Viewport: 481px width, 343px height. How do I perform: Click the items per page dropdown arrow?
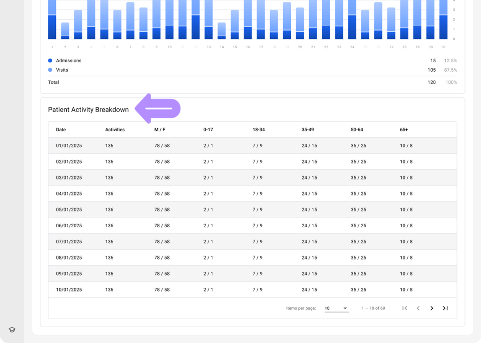pos(345,308)
